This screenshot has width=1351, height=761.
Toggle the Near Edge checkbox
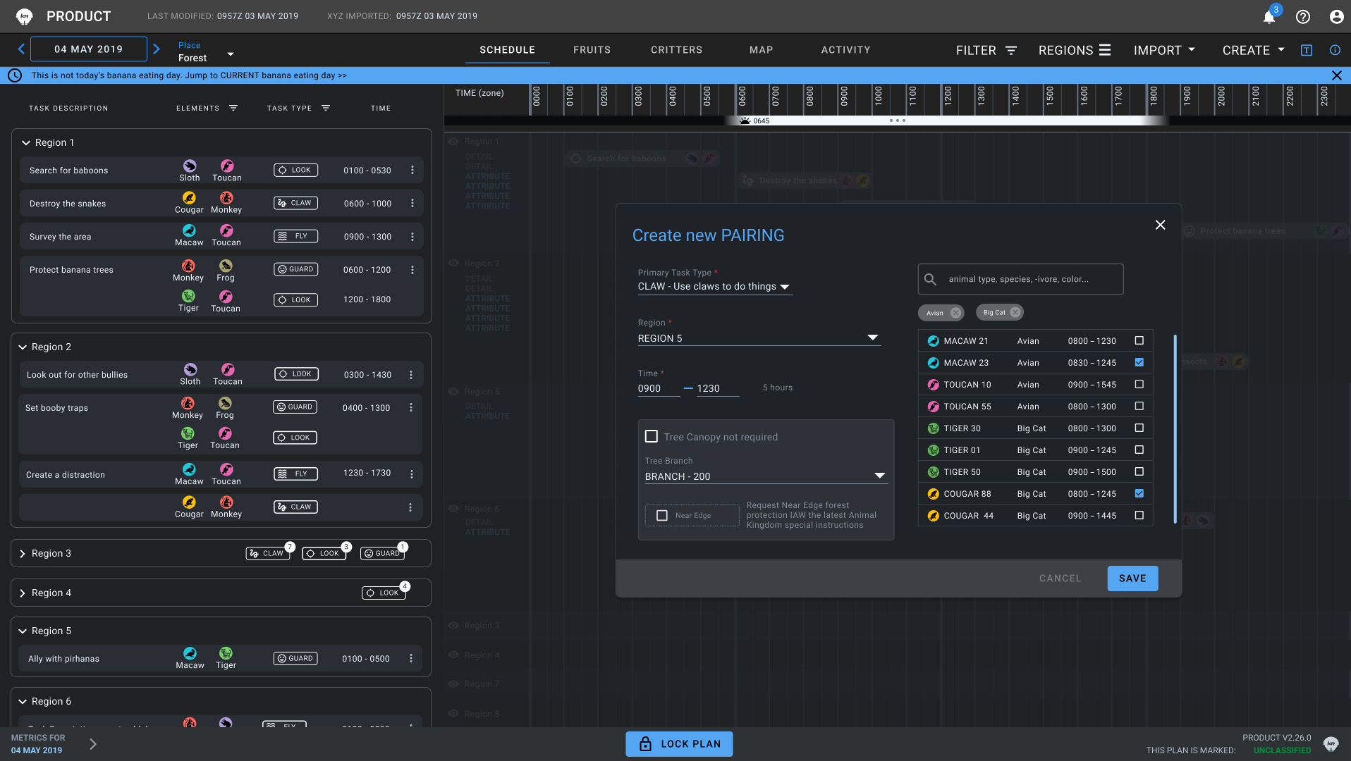click(x=662, y=515)
